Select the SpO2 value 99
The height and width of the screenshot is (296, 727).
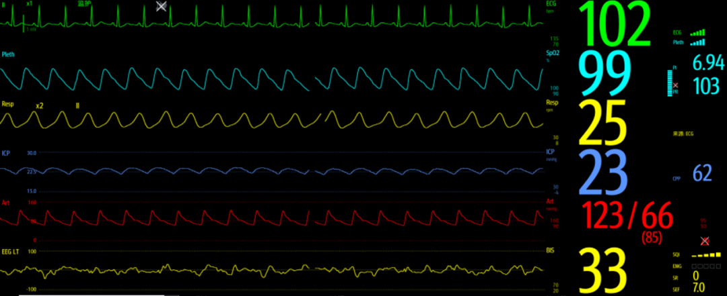pos(605,73)
